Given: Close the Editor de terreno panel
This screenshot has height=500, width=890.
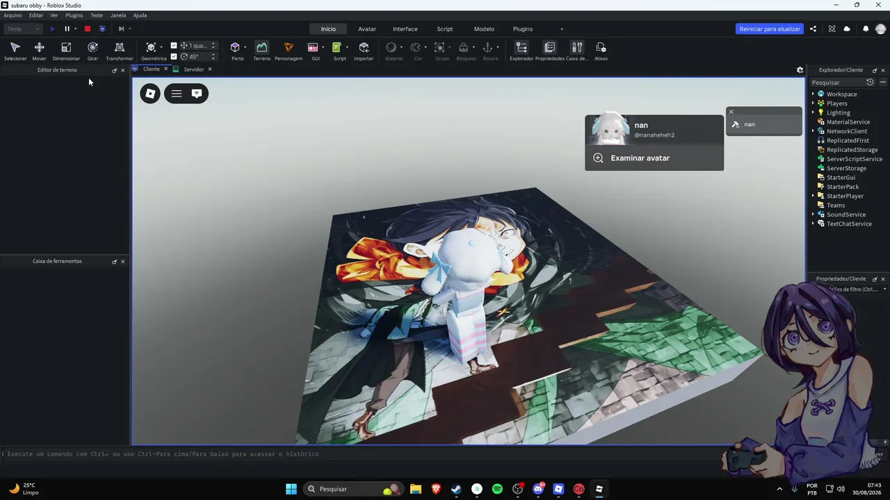Looking at the screenshot, I should point(123,70).
